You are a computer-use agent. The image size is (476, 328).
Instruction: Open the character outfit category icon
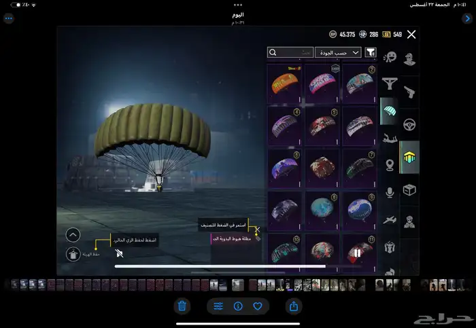point(409,59)
